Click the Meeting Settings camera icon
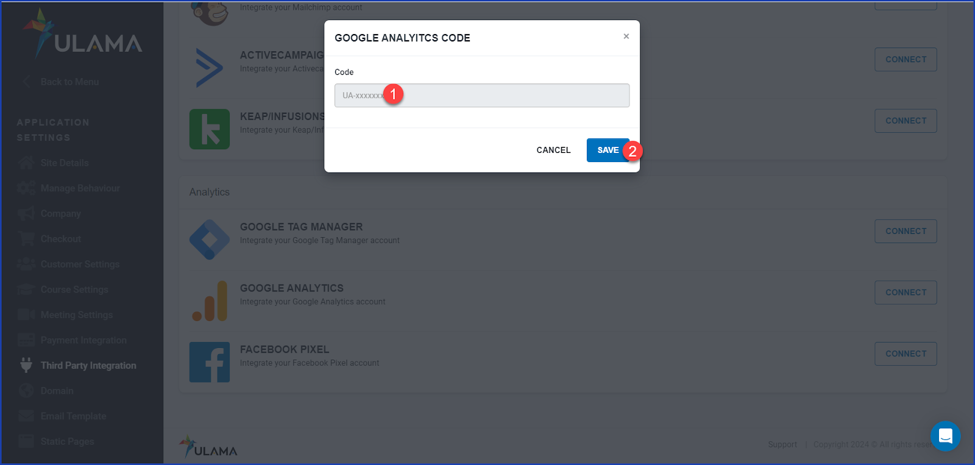975x465 pixels. click(26, 314)
